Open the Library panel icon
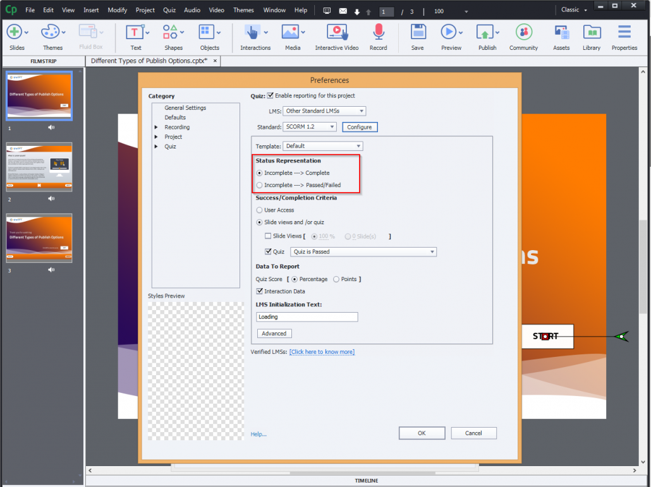This screenshot has height=487, width=651. [x=592, y=32]
